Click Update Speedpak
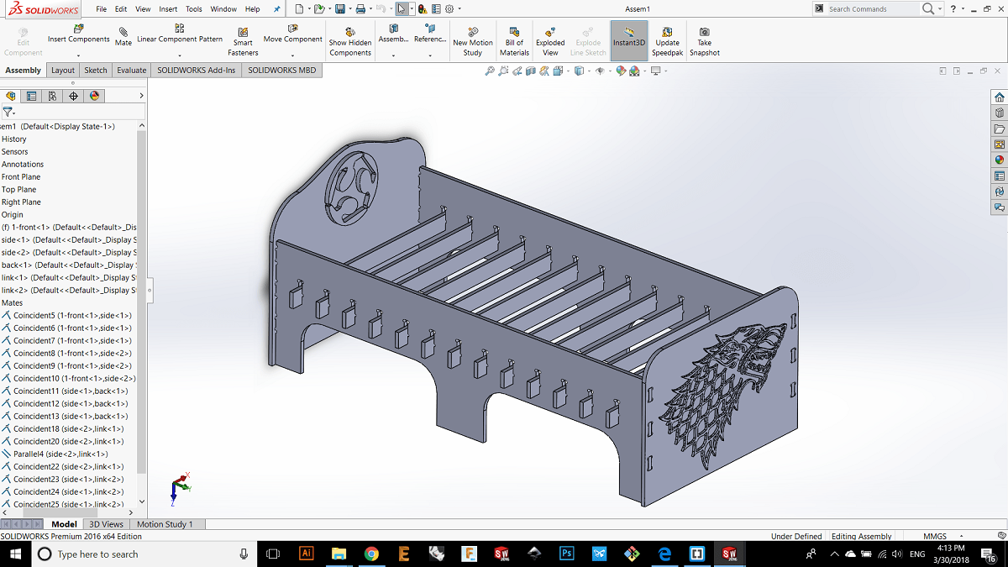The width and height of the screenshot is (1008, 567). click(x=667, y=42)
